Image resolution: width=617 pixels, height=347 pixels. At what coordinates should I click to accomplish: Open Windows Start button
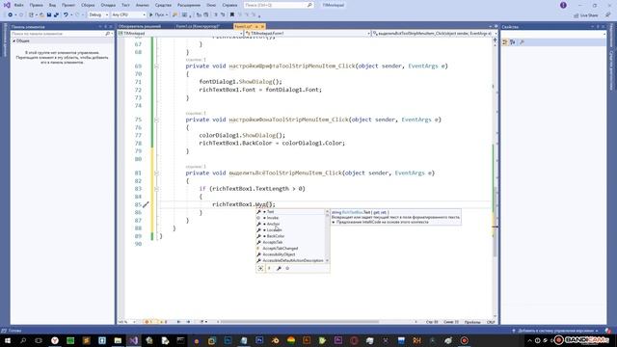7,340
